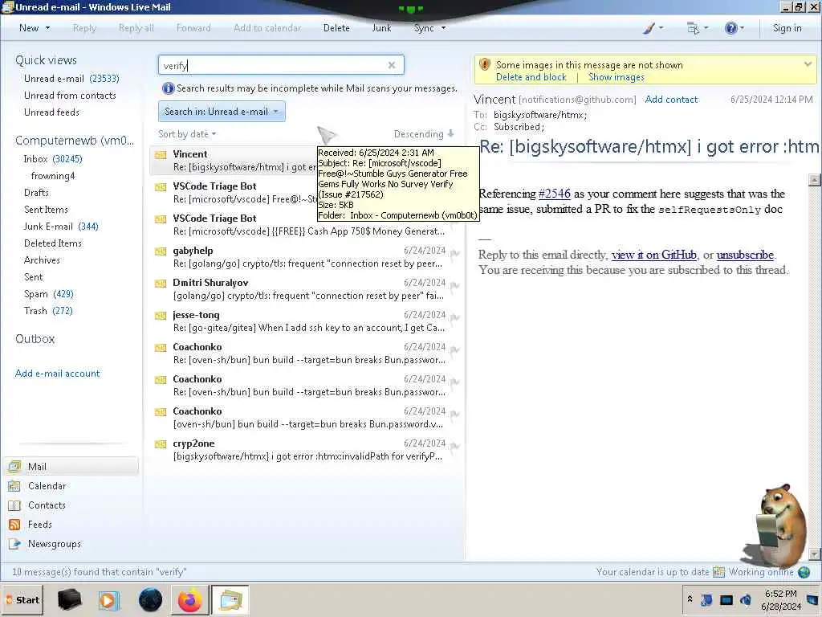This screenshot has width=822, height=617.
Task: Click envelope icon beside Dmitri Shuralyov message
Action: 161,284
